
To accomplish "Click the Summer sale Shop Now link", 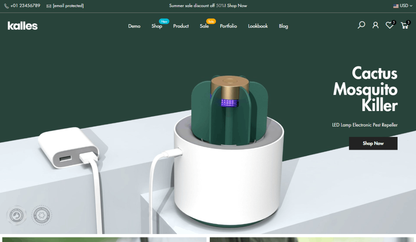I will pyautogui.click(x=237, y=6).
